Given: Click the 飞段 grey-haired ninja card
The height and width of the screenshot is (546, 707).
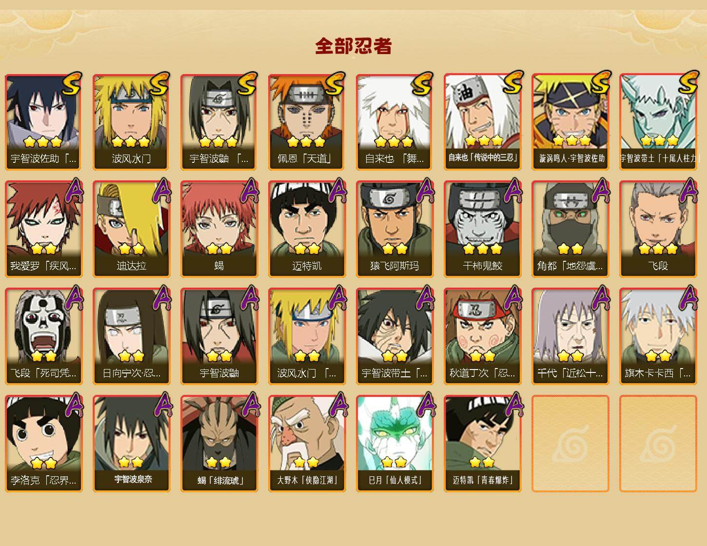Looking at the screenshot, I should click(658, 229).
